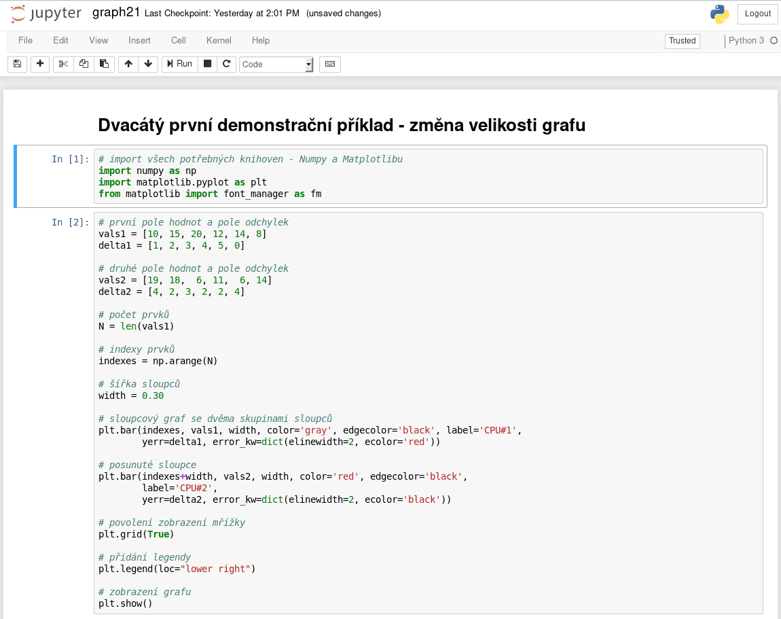Run the selected cell

(180, 64)
